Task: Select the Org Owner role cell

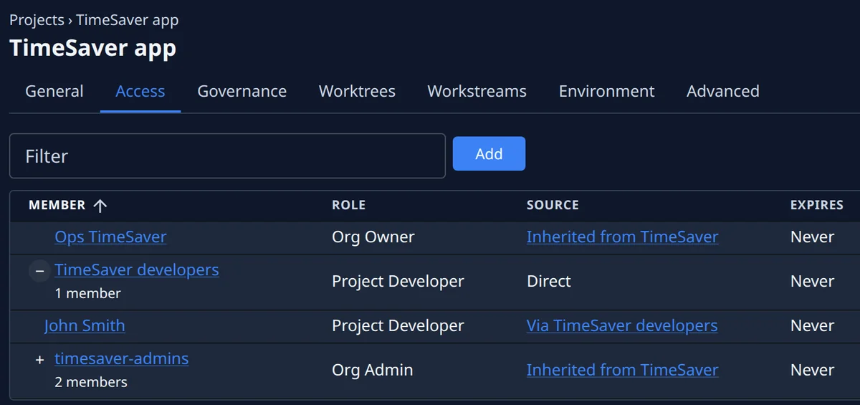Action: pyautogui.click(x=373, y=237)
